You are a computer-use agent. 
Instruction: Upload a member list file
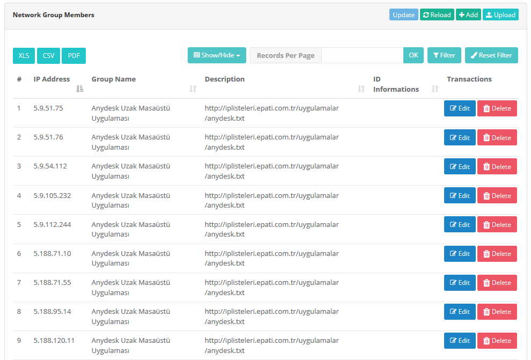point(500,14)
